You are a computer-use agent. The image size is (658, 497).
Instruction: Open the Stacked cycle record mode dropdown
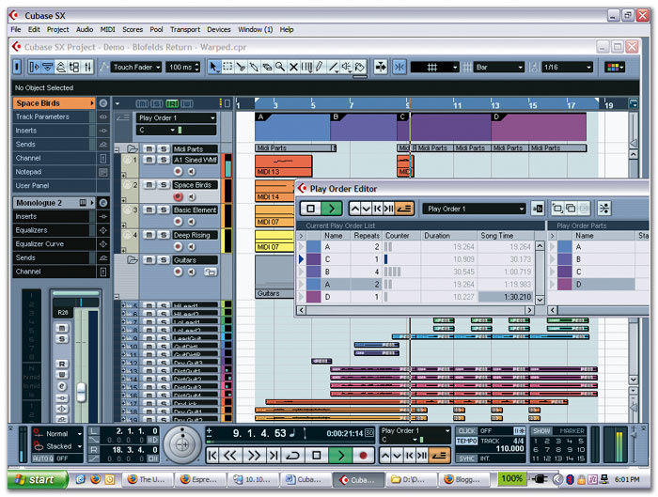click(58, 446)
